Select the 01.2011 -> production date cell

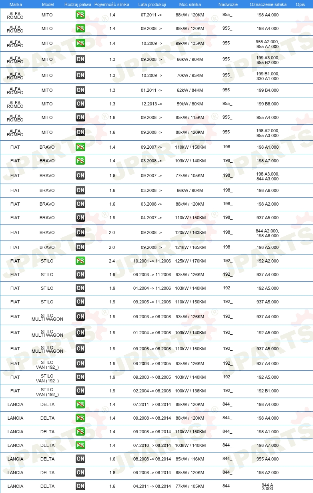tap(152, 90)
